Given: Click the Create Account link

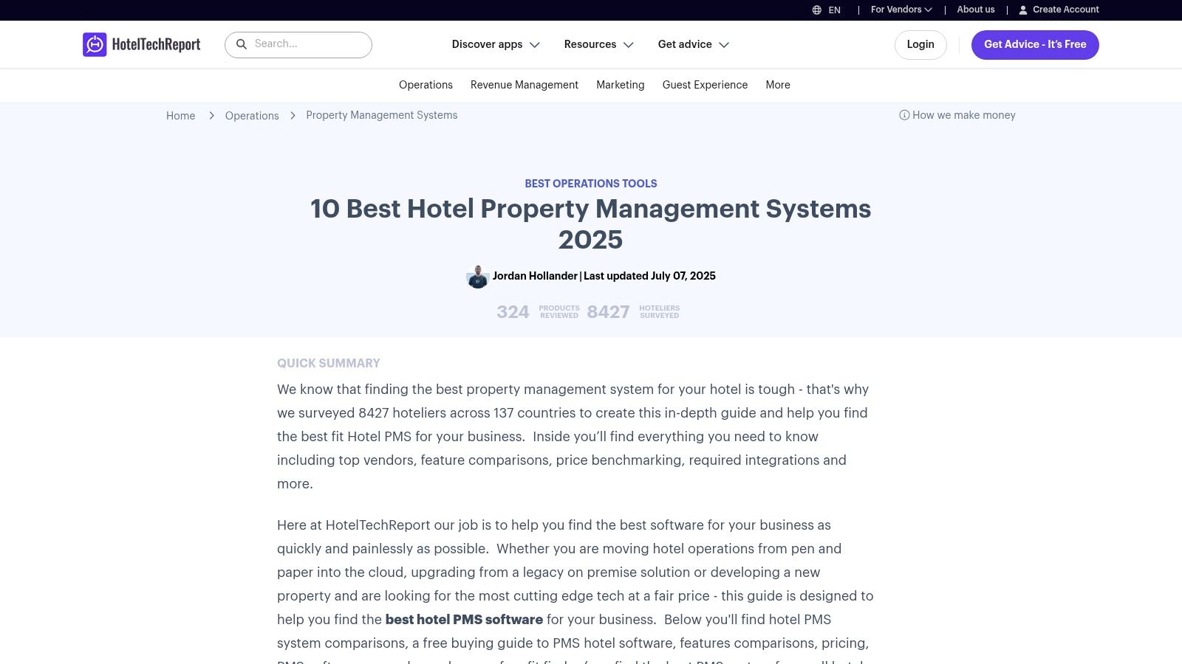Looking at the screenshot, I should tap(1065, 10).
